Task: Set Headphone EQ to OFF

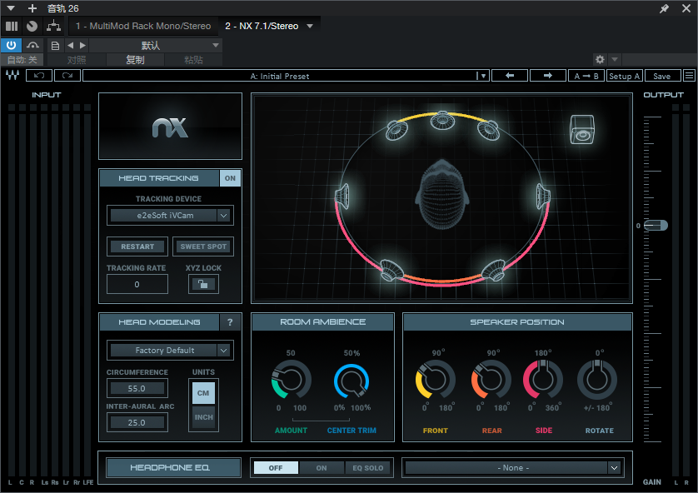Action: (x=276, y=468)
